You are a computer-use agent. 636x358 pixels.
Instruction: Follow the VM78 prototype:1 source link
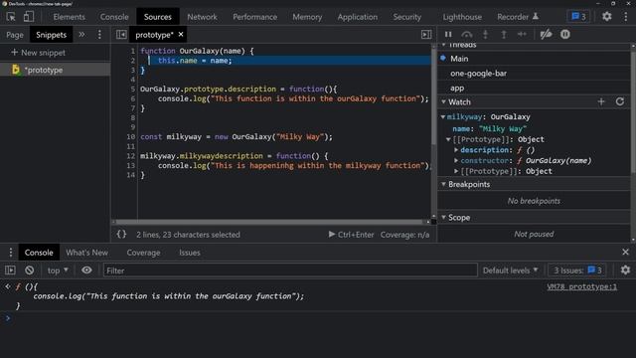pos(581,286)
